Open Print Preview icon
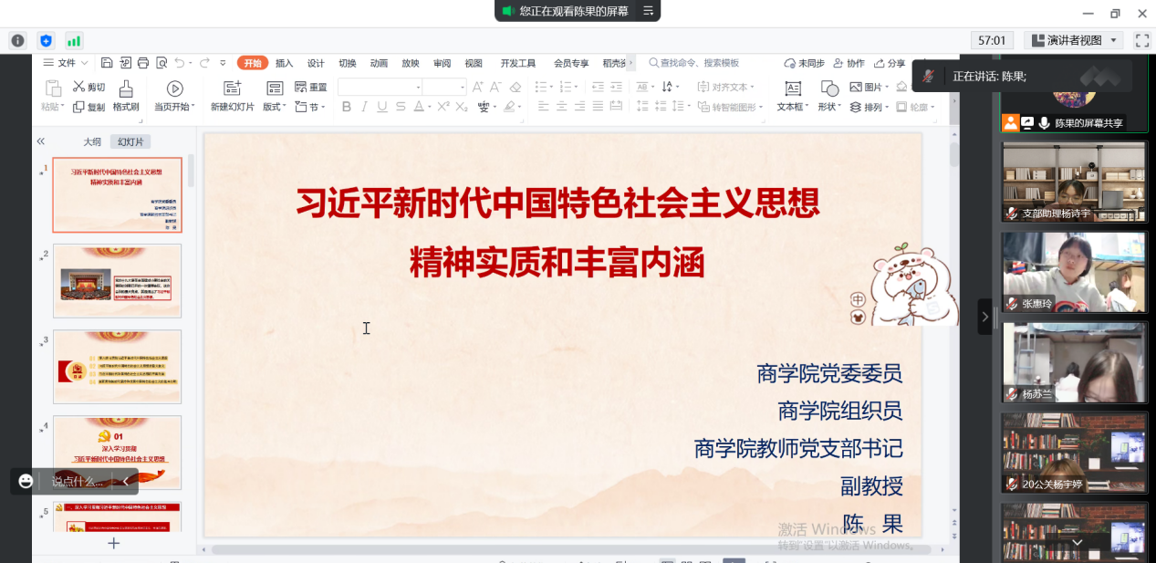The image size is (1156, 563). point(161,63)
